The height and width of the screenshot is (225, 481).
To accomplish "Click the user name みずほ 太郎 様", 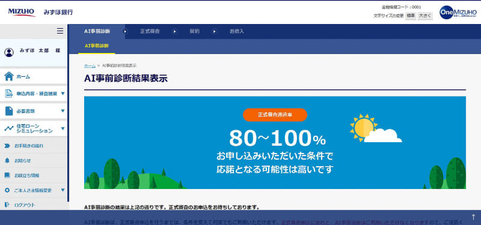I will pos(40,50).
